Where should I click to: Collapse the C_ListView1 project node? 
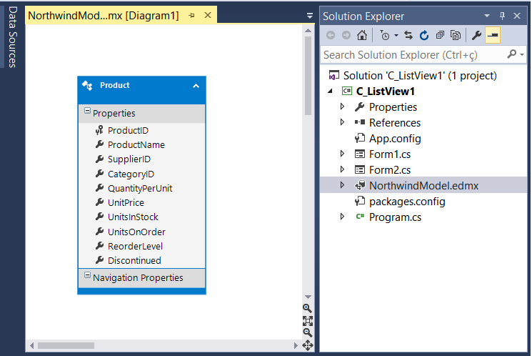point(330,91)
